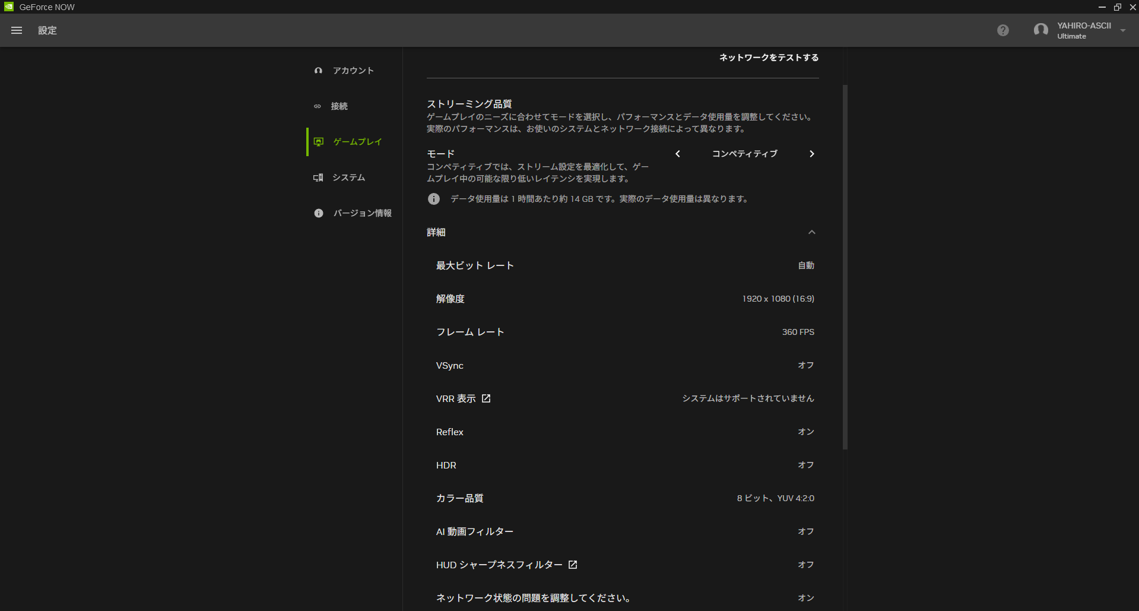Image resolution: width=1139 pixels, height=611 pixels.
Task: Close the GeForce NOW window
Action: [x=1132, y=7]
